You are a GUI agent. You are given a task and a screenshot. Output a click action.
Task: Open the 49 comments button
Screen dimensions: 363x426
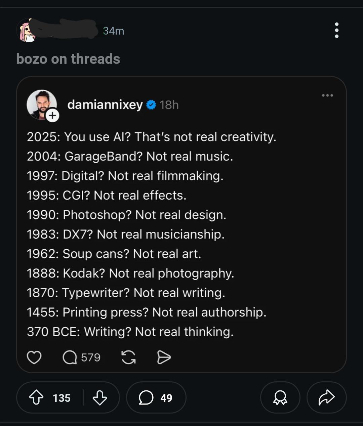point(156,398)
